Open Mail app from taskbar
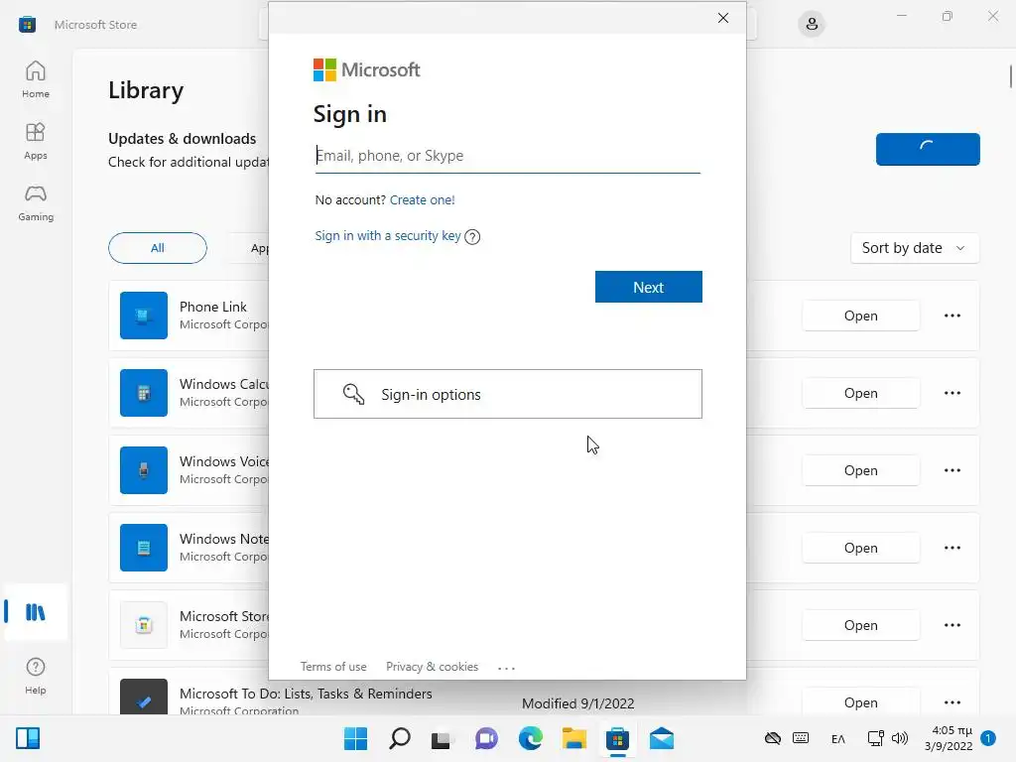Viewport: 1016px width, 762px height. coord(662,738)
